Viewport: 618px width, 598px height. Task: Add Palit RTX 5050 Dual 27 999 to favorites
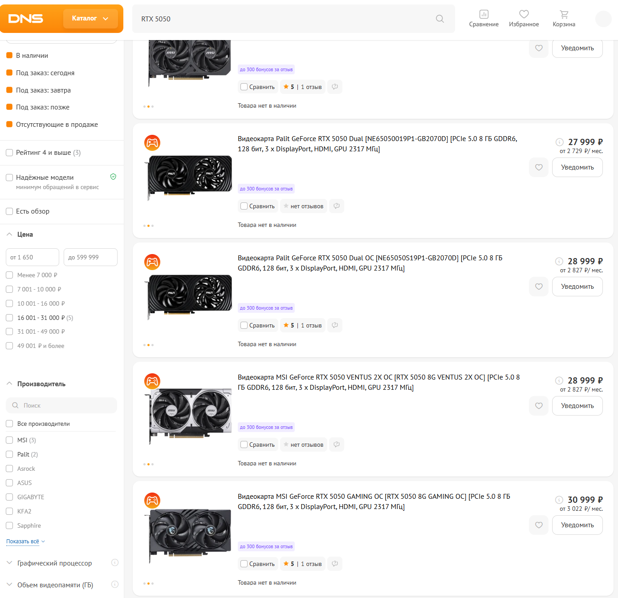coord(539,167)
